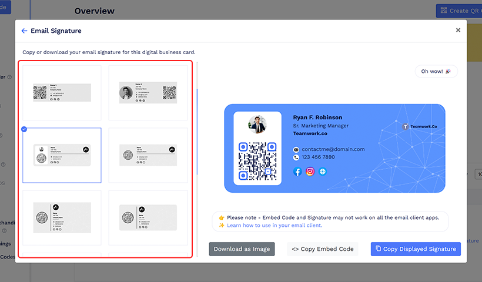This screenshot has width=482, height=282.
Task: Click the QR code in the signature preview
Action: click(257, 161)
